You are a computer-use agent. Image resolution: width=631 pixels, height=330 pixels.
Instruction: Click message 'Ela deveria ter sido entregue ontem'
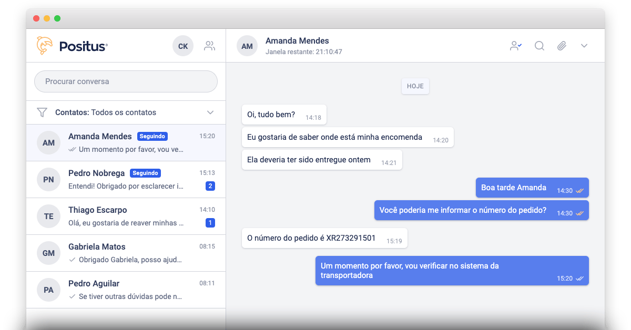(322, 160)
